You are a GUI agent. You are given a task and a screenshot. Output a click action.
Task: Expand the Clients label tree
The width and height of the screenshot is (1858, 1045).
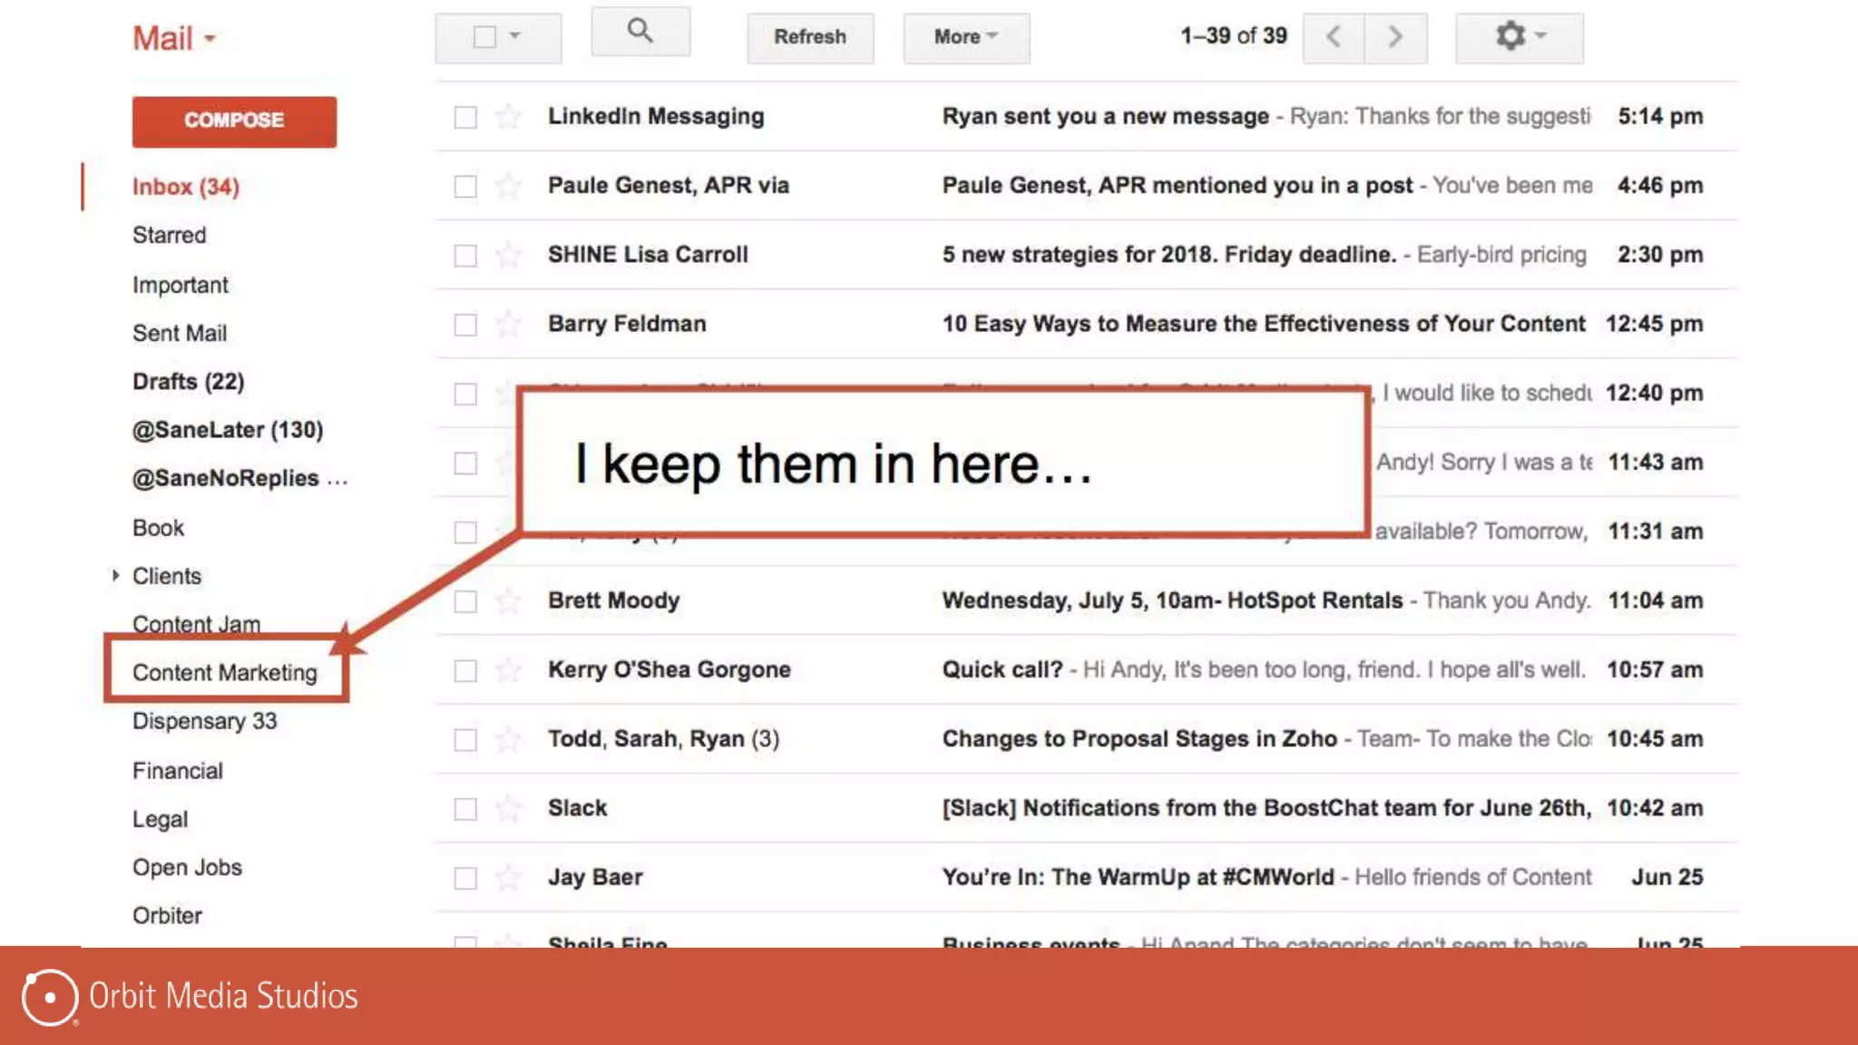[115, 575]
